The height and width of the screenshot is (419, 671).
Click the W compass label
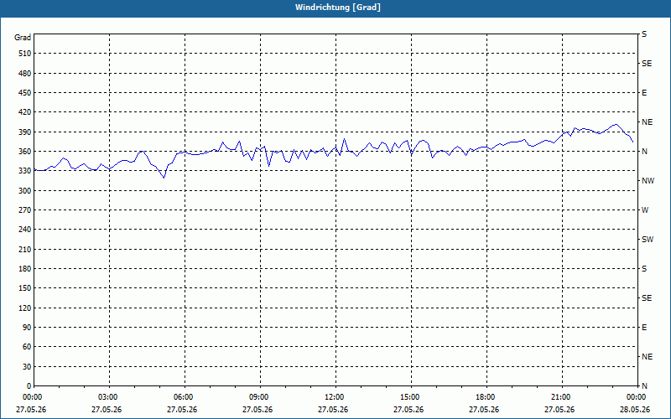(645, 210)
